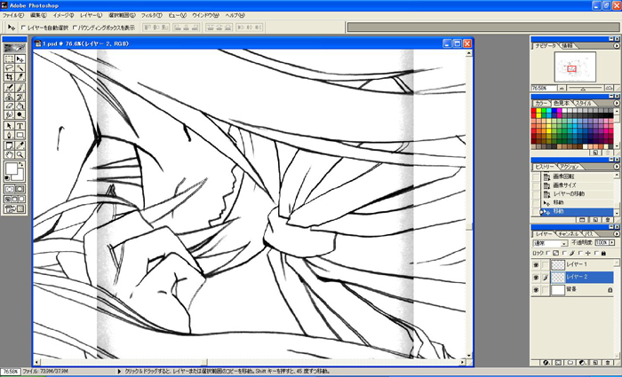Open the layer blending mode dropdown
Screen dimensions: 622x377
coord(550,243)
